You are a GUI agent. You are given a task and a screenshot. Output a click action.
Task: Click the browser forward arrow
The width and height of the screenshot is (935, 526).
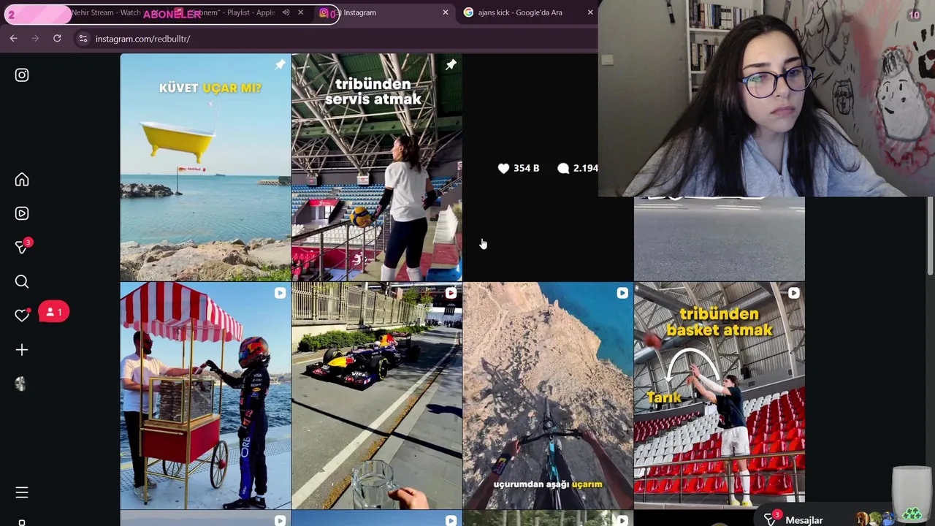tap(35, 39)
